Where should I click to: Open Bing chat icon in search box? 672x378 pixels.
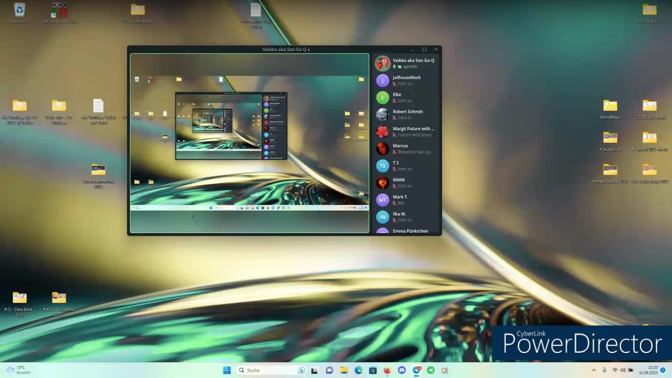pyautogui.click(x=302, y=370)
